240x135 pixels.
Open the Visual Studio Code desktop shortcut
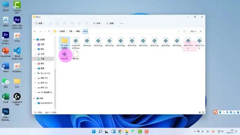point(17,53)
